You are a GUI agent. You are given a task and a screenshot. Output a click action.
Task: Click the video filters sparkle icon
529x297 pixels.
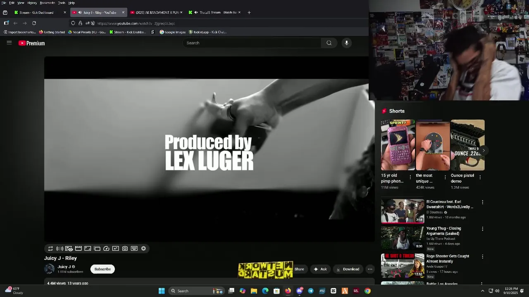[115, 249]
